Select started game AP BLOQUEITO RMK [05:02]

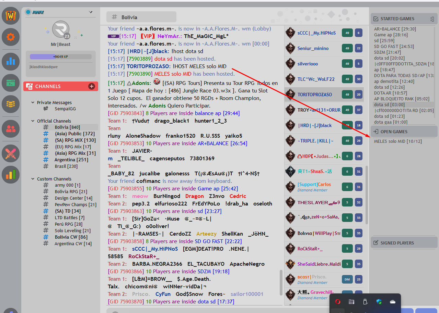401,99
